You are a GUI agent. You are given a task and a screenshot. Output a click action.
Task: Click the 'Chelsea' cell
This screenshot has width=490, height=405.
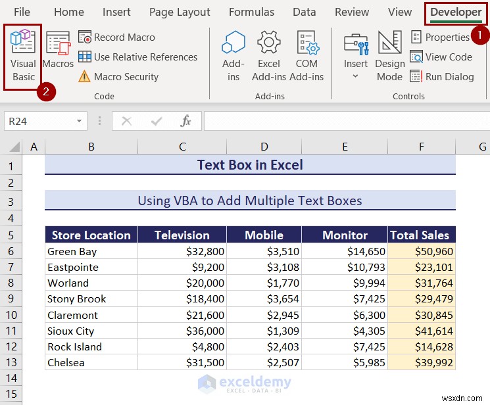pos(91,362)
